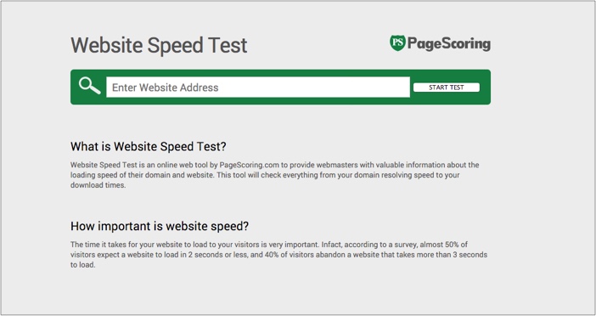596x316 pixels.
Task: Click the START TEST button
Action: pos(447,87)
